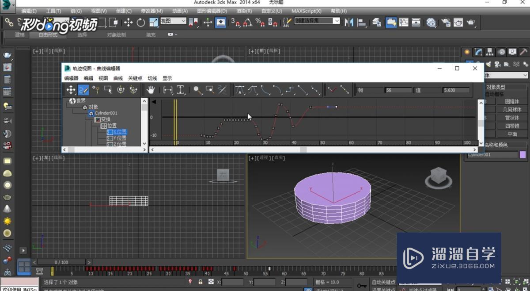530x291 pixels.
Task: Open the Cylinder001 object color swatch
Action: [522, 154]
